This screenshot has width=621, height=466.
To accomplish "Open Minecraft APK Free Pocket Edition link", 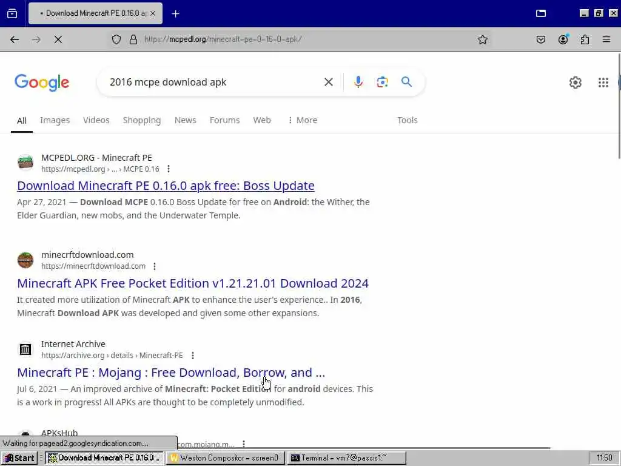I will (x=193, y=283).
